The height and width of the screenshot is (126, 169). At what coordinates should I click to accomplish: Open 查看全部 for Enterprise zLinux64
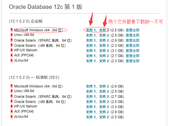point(132,61)
